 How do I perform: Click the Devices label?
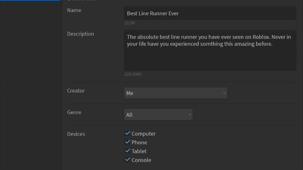[x=76, y=134]
